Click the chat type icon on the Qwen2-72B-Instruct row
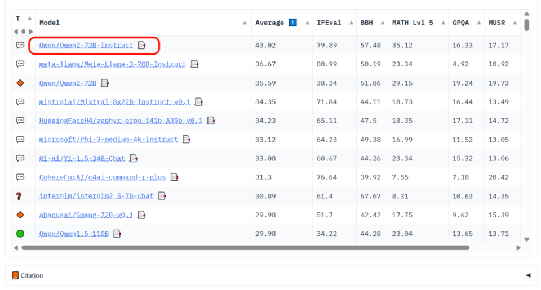The image size is (541, 290). click(20, 45)
